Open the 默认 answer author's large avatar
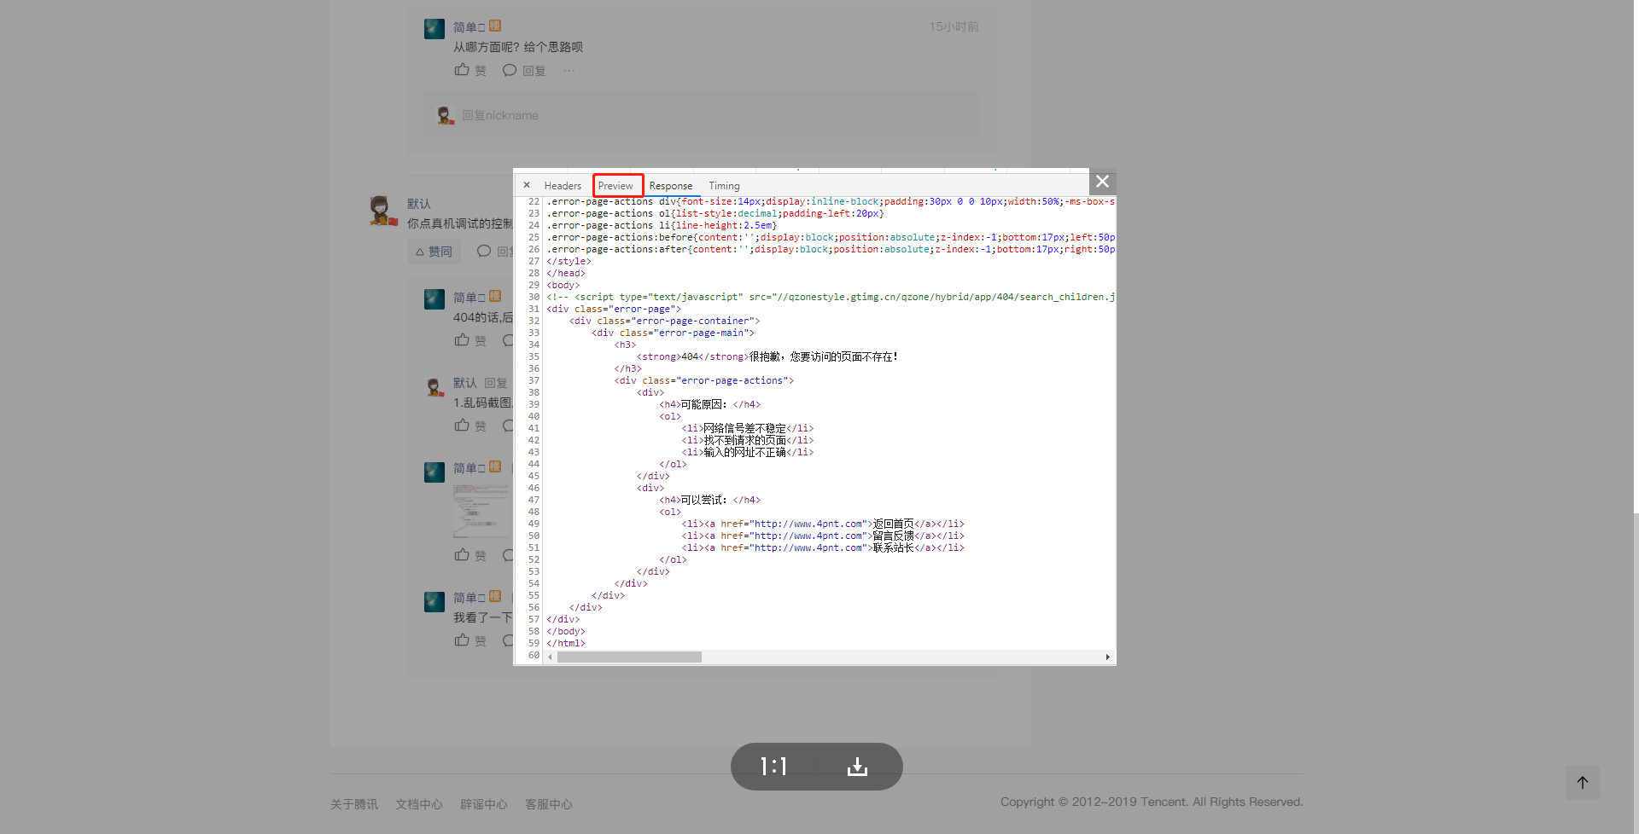The width and height of the screenshot is (1639, 834). [x=382, y=211]
